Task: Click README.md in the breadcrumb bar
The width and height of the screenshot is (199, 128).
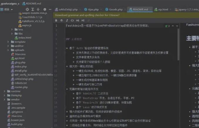Action: [32, 4]
